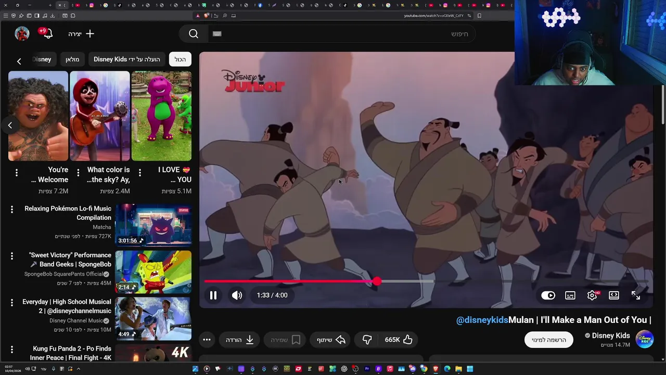666x375 pixels.
Task: Dislike the video with the thumbs-down icon
Action: [367, 340]
